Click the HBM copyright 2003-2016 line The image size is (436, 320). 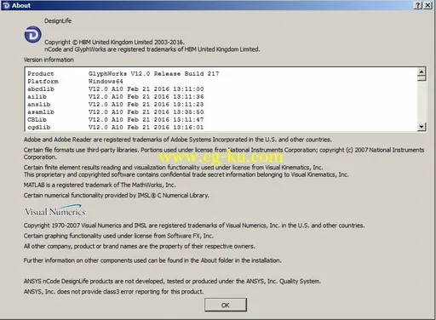point(114,42)
